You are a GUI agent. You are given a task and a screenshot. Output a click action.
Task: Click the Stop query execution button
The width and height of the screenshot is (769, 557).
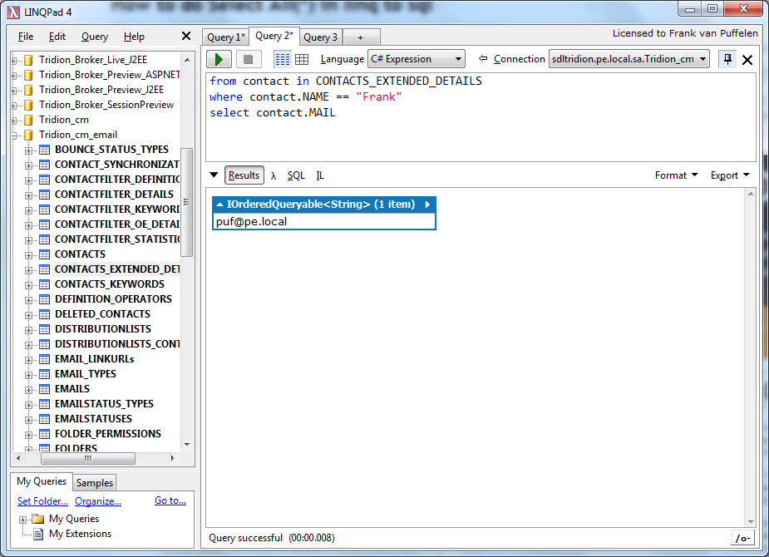tap(248, 59)
